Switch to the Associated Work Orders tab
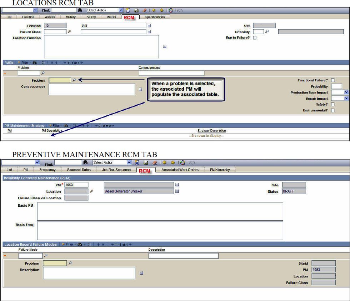This screenshot has width=350, height=301. click(180, 170)
